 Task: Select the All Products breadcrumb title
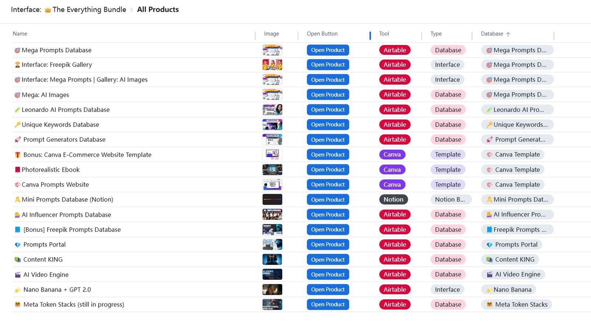coord(158,10)
